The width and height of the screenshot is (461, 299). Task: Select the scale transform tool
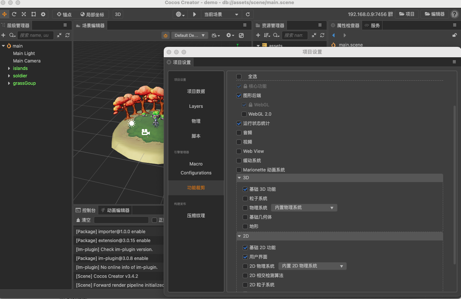point(24,14)
